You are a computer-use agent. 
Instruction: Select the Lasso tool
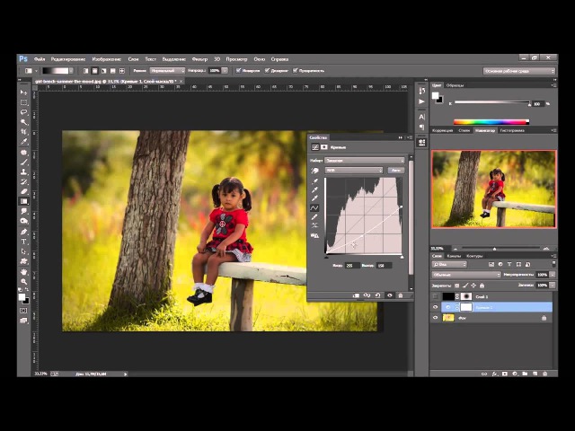(24, 112)
